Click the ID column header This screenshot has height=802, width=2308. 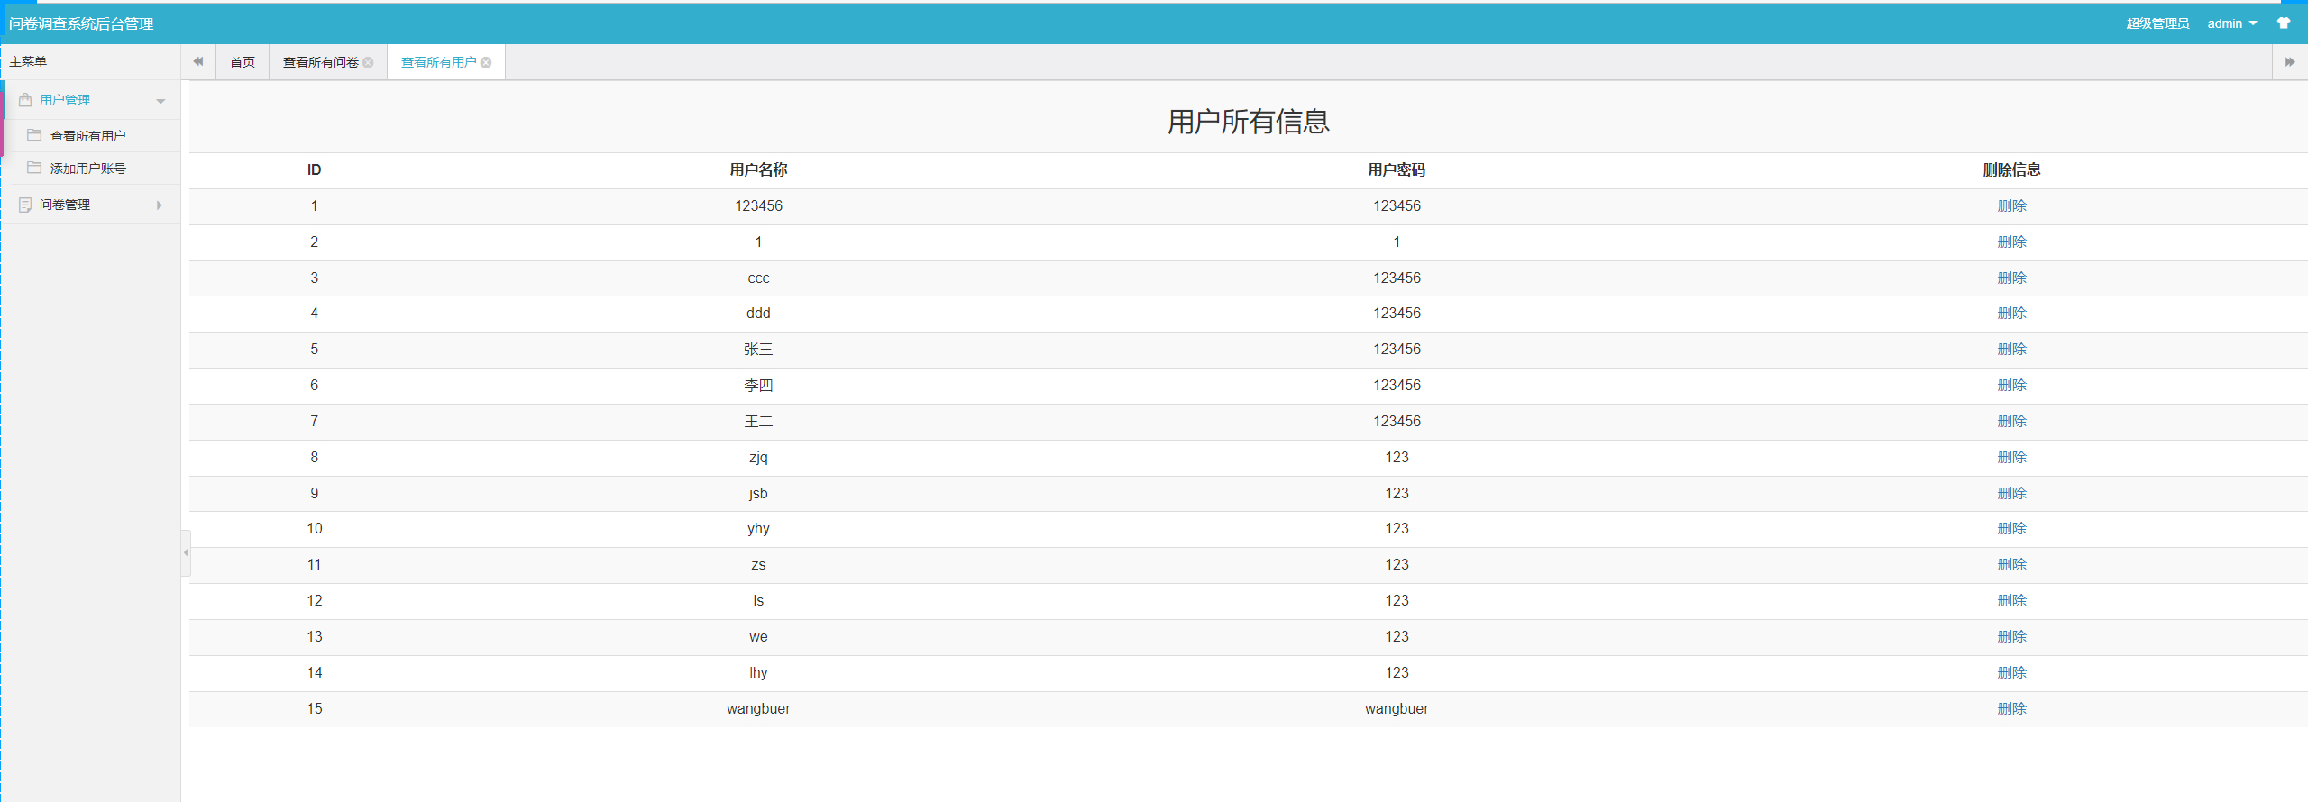[314, 169]
